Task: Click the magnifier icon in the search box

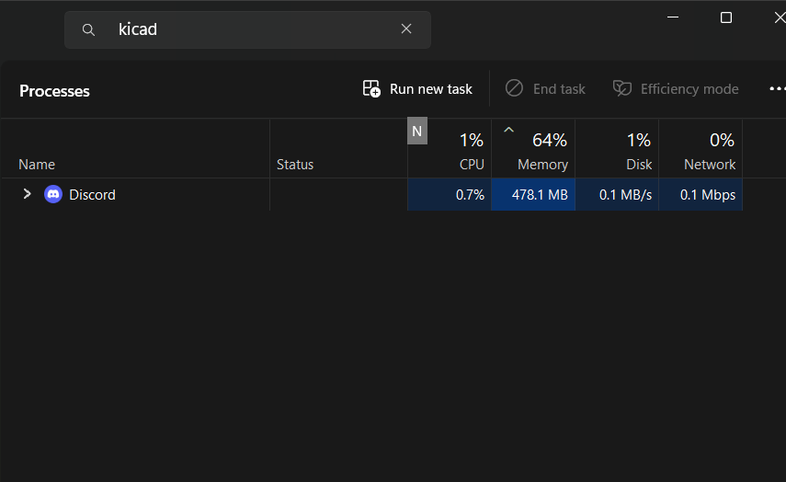Action: tap(89, 29)
